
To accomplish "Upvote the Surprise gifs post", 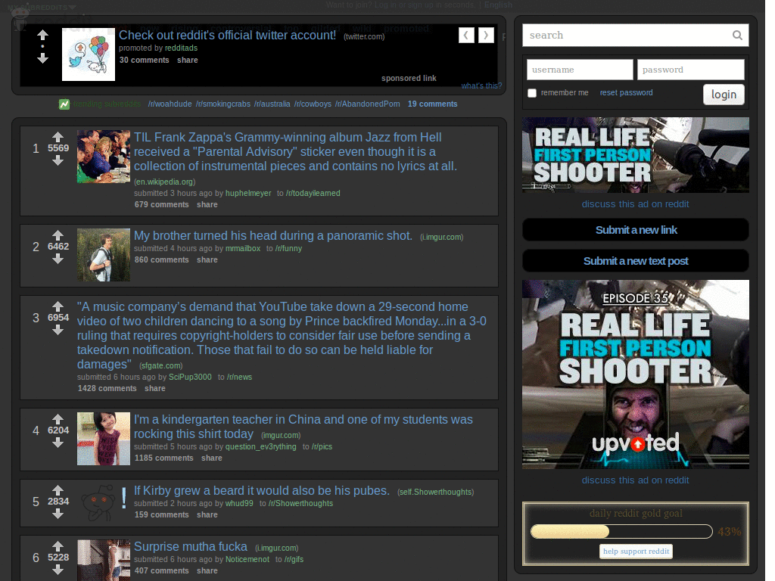I will (58, 546).
